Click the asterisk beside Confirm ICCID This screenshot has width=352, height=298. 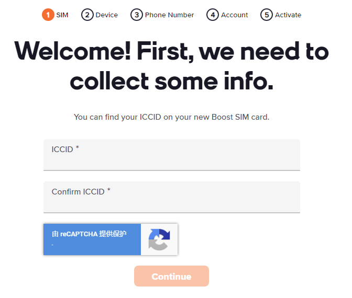tap(109, 191)
